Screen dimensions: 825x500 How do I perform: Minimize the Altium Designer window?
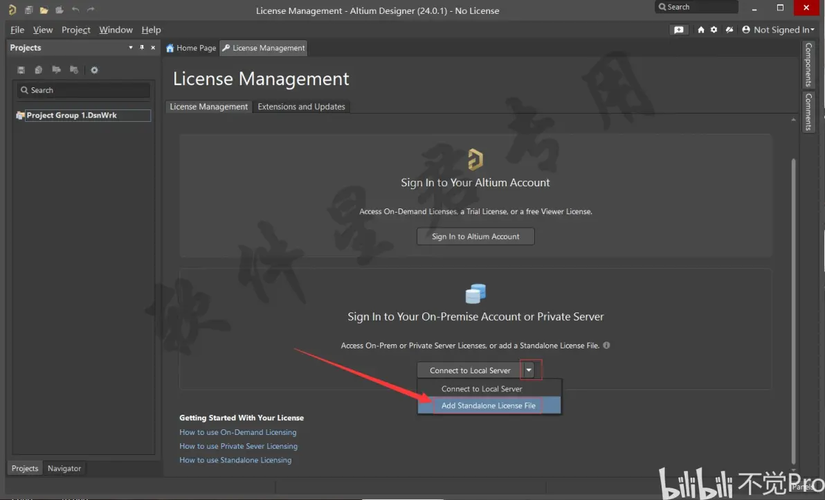pyautogui.click(x=754, y=8)
